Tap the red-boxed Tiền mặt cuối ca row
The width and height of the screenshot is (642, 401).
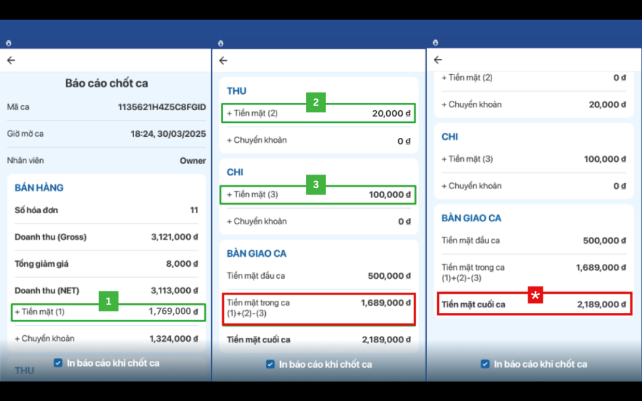click(x=534, y=305)
